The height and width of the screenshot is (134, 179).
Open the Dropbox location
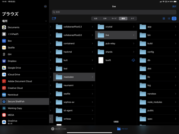pos(24,61)
